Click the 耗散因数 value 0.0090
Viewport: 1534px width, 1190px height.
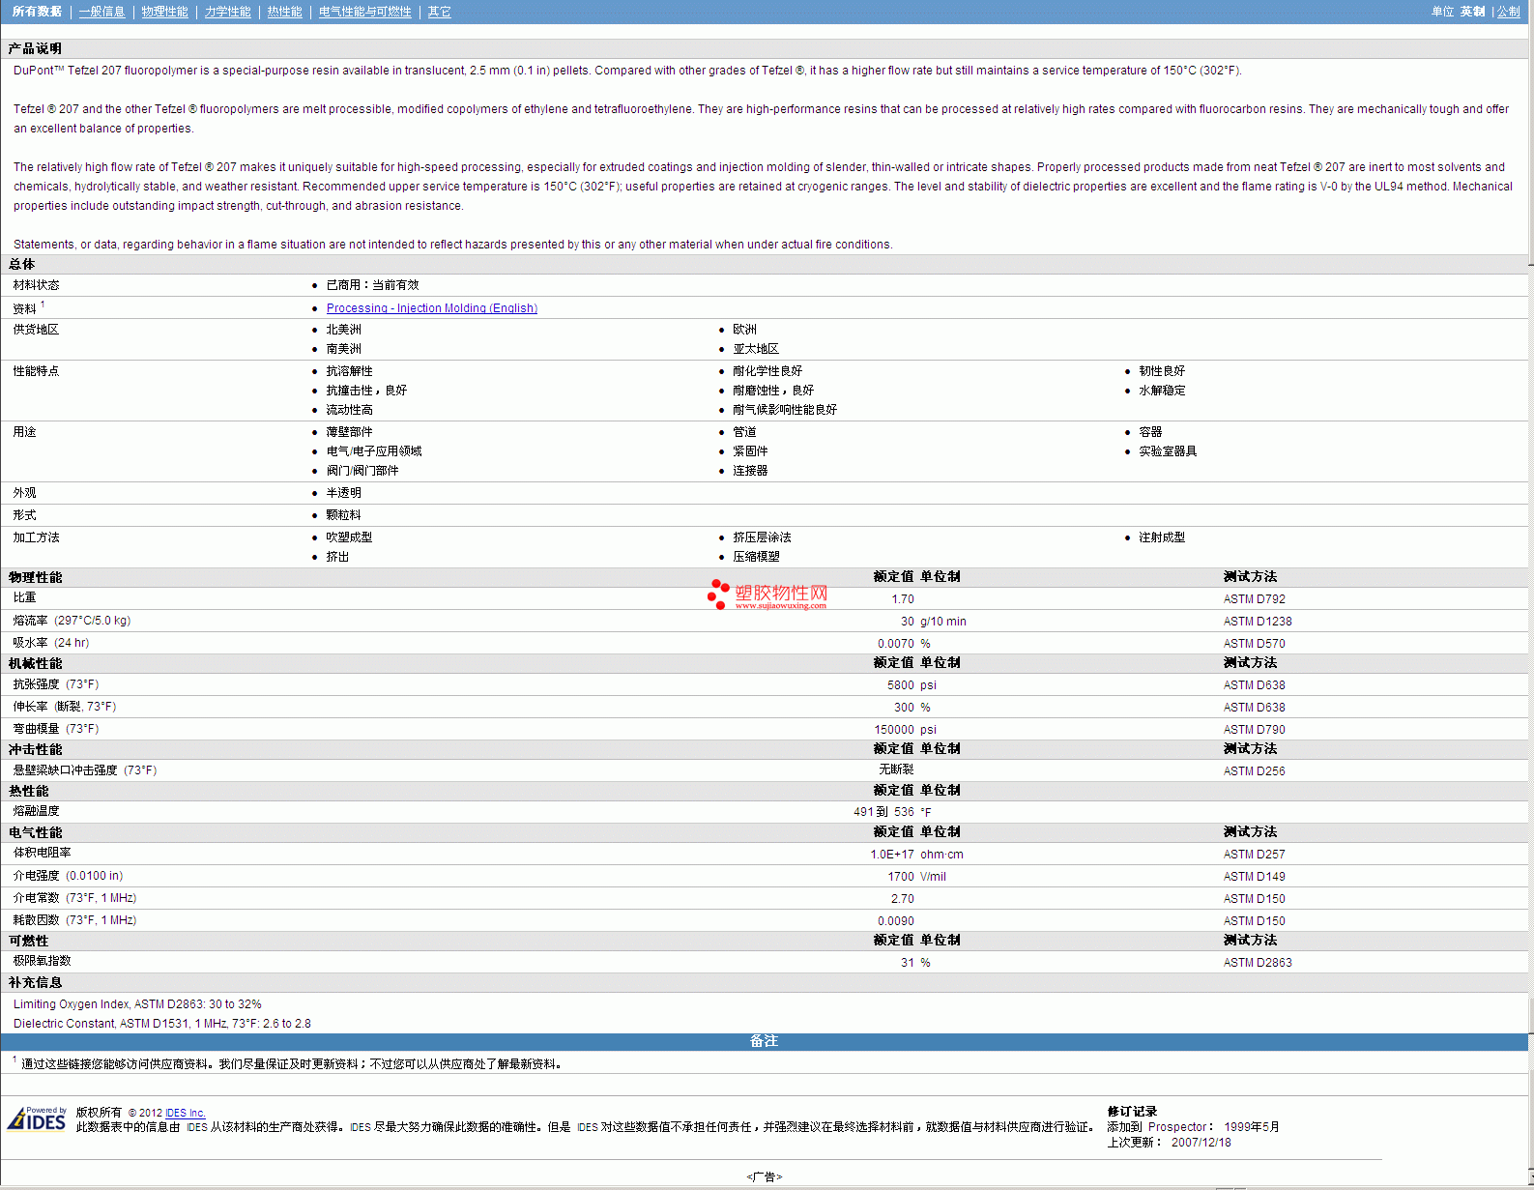click(x=895, y=921)
